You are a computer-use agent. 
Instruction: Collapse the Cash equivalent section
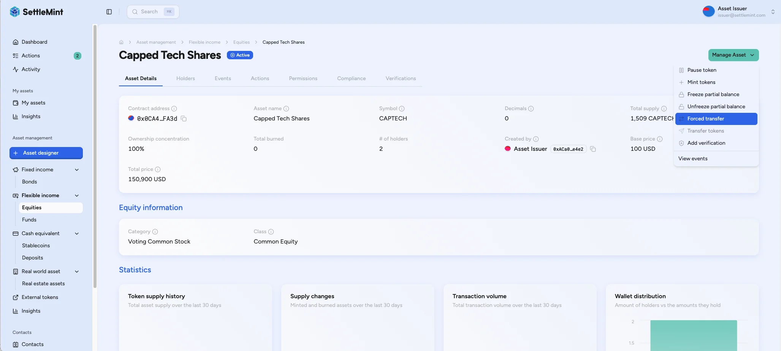point(77,233)
